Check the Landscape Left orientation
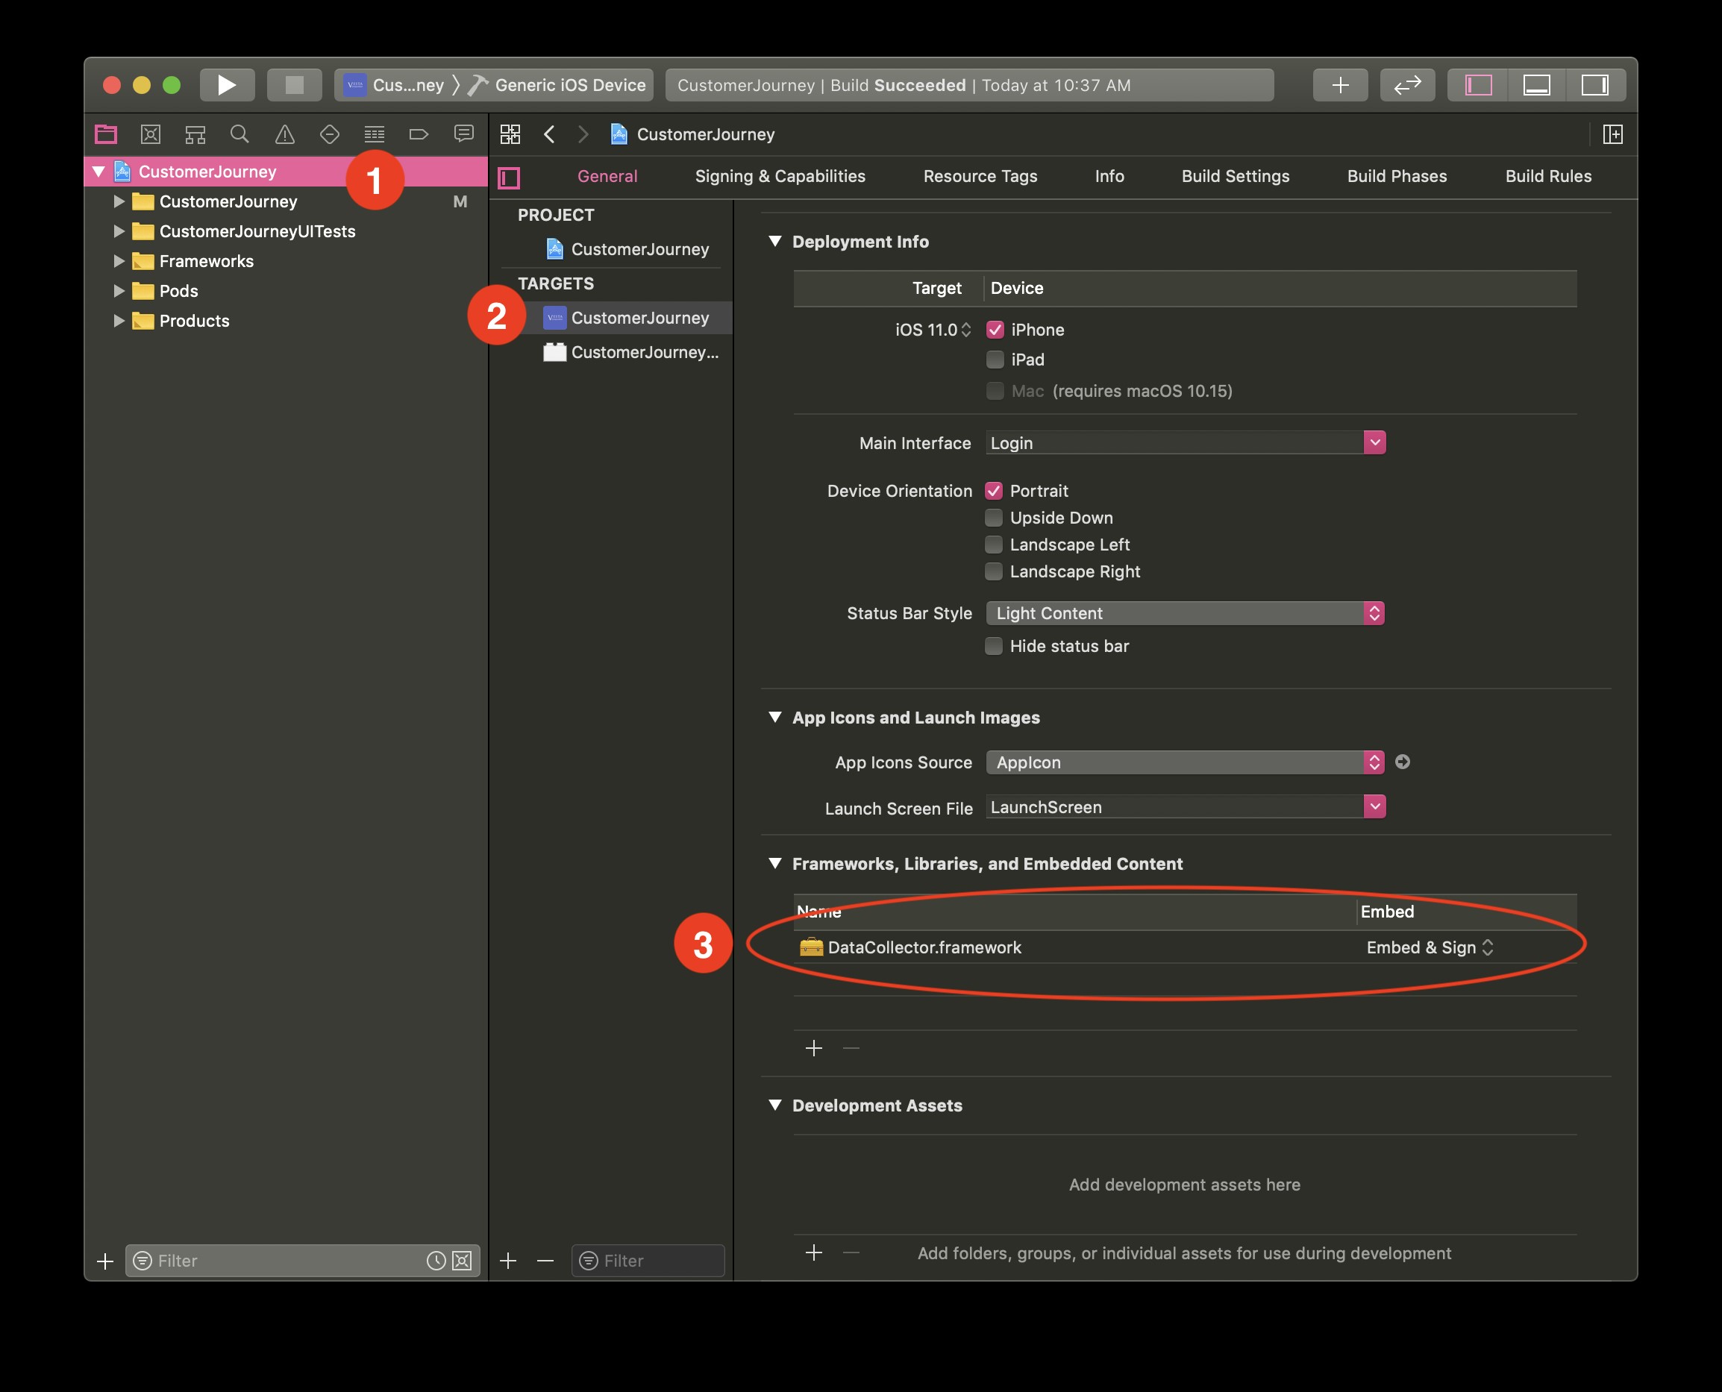The height and width of the screenshot is (1392, 1722). point(994,545)
